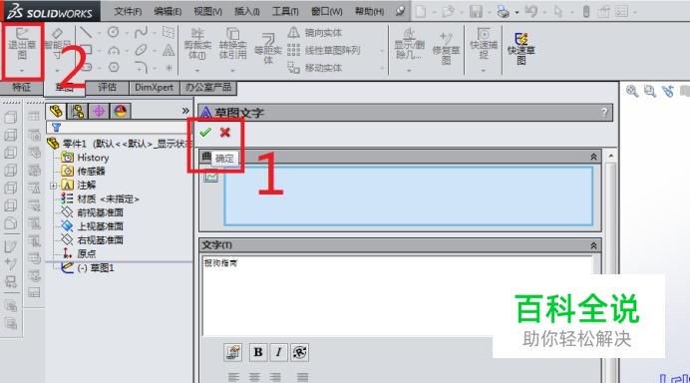Viewport: 690px width, 383px height.
Task: Select the Spline sketch tool
Action: click(x=141, y=32)
